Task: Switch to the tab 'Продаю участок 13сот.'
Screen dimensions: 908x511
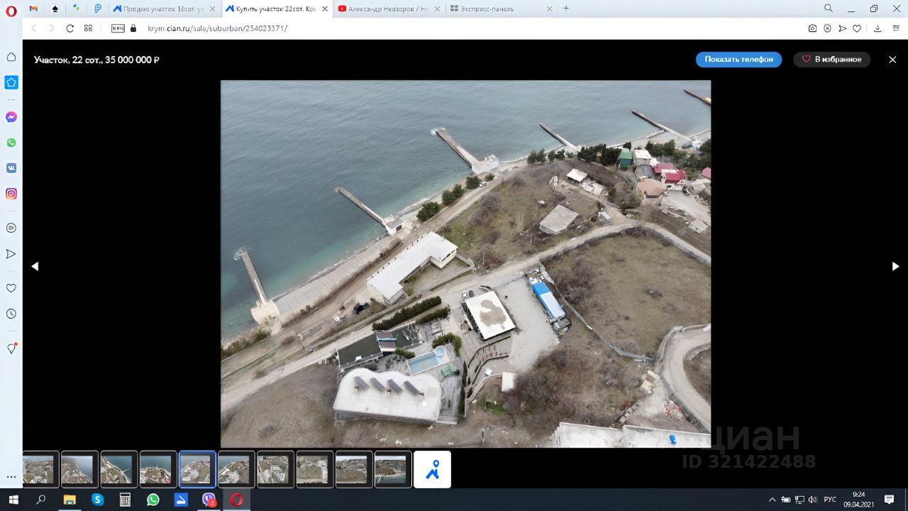Action: 164,9
